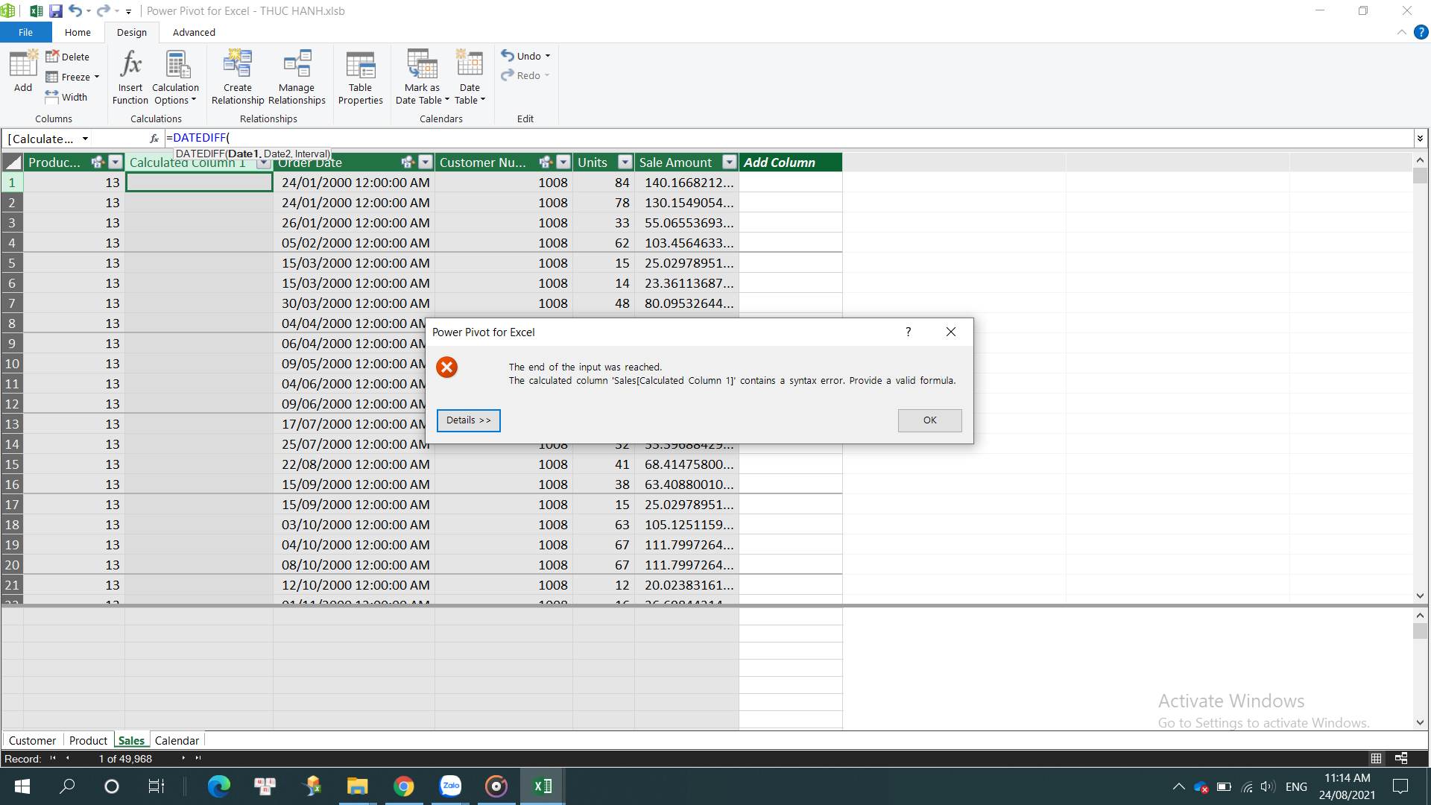Click the fx icon beside formula bar

(x=154, y=139)
